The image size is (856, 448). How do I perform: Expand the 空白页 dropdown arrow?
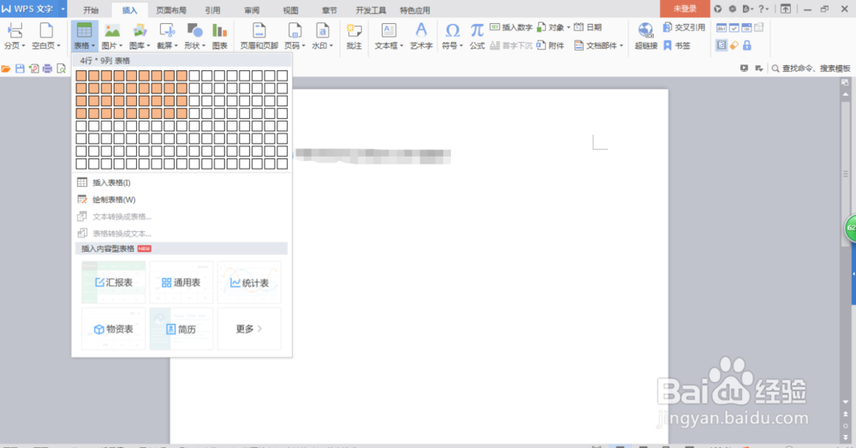58,46
